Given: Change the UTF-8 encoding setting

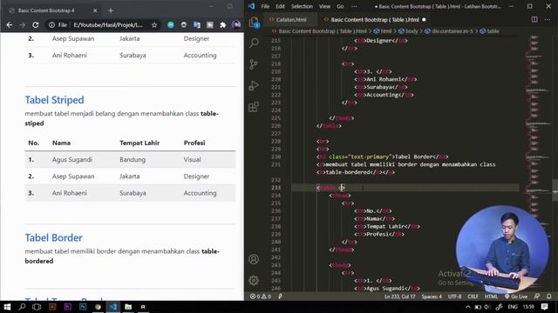Looking at the screenshot, I should coord(454,296).
